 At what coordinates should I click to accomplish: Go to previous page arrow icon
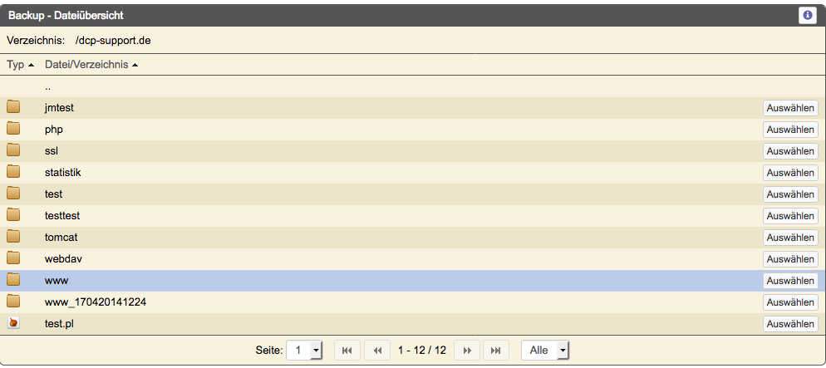click(378, 350)
